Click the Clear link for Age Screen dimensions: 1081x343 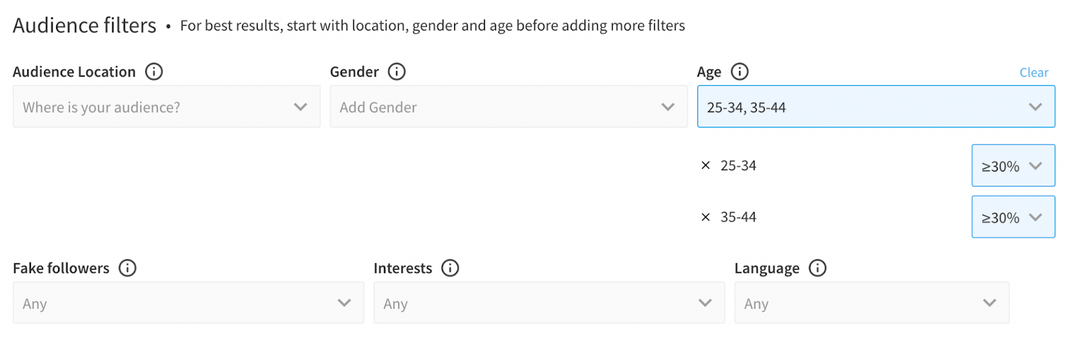tap(1034, 72)
